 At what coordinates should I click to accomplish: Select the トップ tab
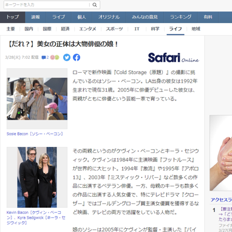13,17
